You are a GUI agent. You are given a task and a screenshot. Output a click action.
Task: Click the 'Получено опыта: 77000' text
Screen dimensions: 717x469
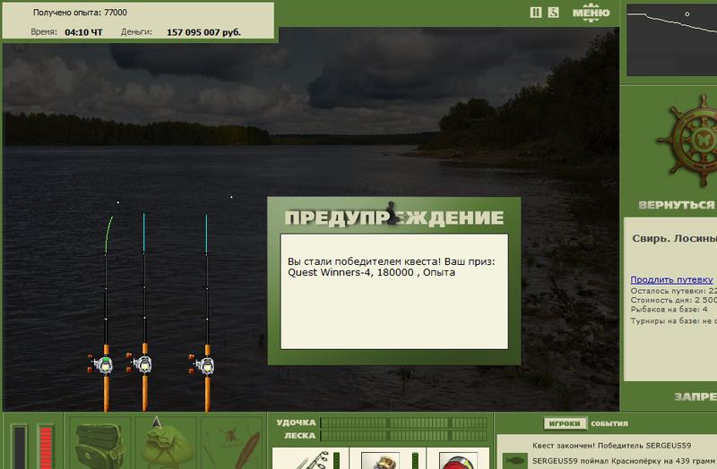pyautogui.click(x=80, y=13)
